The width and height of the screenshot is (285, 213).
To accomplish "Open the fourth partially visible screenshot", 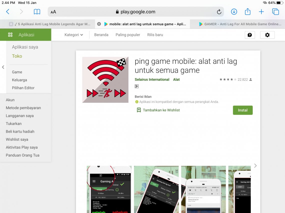I will pos(239,189).
